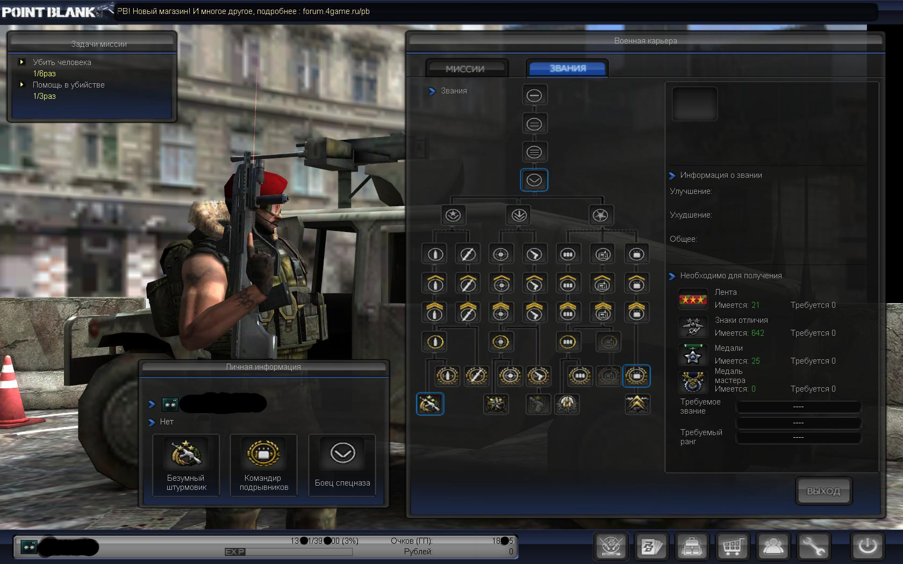Open the clan emblem with crossed rifles
903x564 pixels.
[612, 547]
